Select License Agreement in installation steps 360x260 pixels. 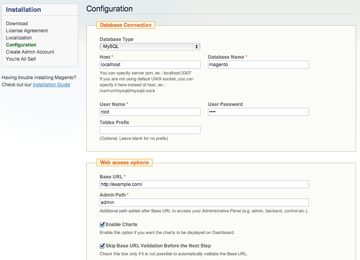tap(27, 31)
